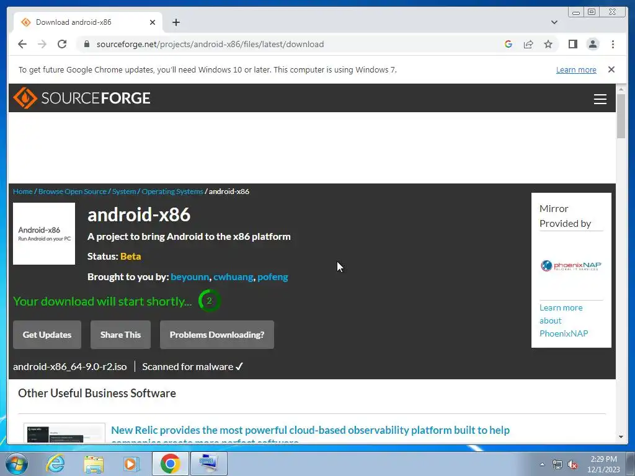Click the Problems Downloading? button
The height and width of the screenshot is (476, 635).
[217, 335]
